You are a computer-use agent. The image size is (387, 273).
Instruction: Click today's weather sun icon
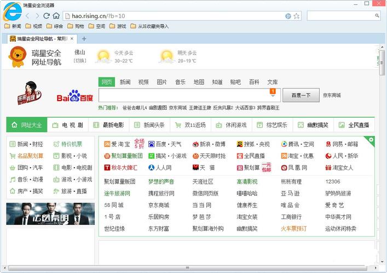[103, 57]
